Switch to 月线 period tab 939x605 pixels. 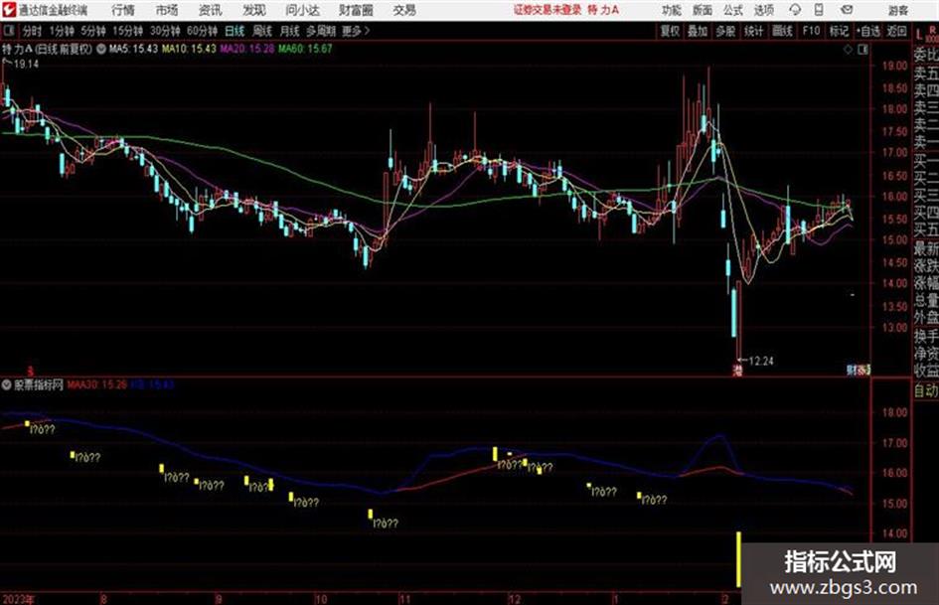click(290, 31)
